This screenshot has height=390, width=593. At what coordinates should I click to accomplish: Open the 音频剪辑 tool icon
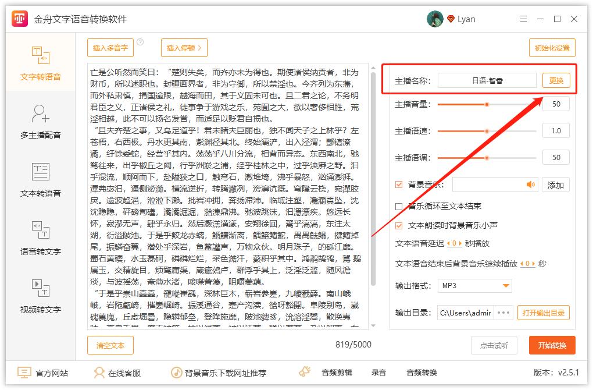305,372
